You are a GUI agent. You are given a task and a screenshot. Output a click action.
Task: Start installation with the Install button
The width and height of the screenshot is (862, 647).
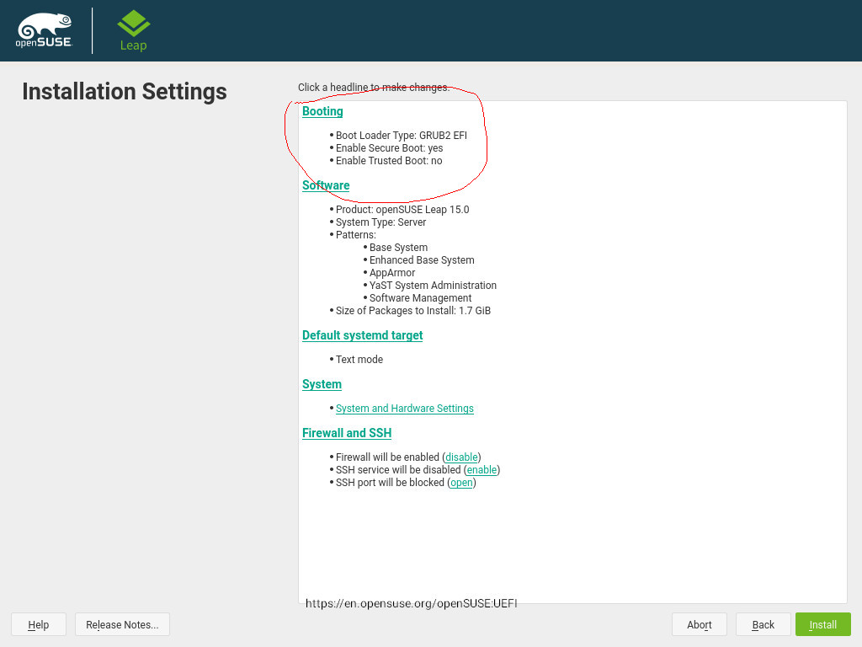[823, 624]
